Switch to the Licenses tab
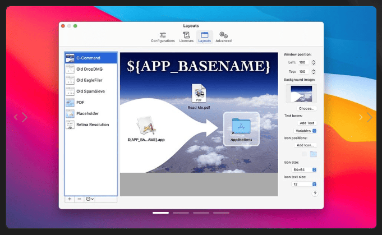This screenshot has width=382, height=235. click(x=186, y=37)
